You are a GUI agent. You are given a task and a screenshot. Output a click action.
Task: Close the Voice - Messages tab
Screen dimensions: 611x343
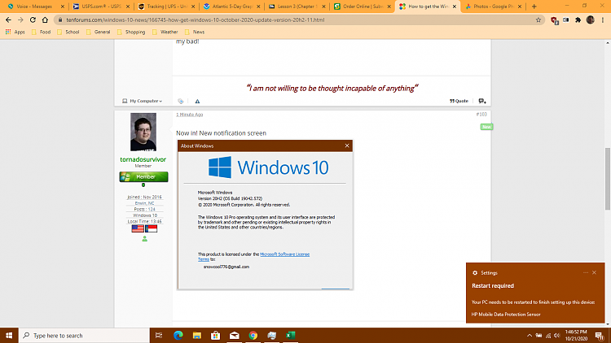[x=63, y=7]
